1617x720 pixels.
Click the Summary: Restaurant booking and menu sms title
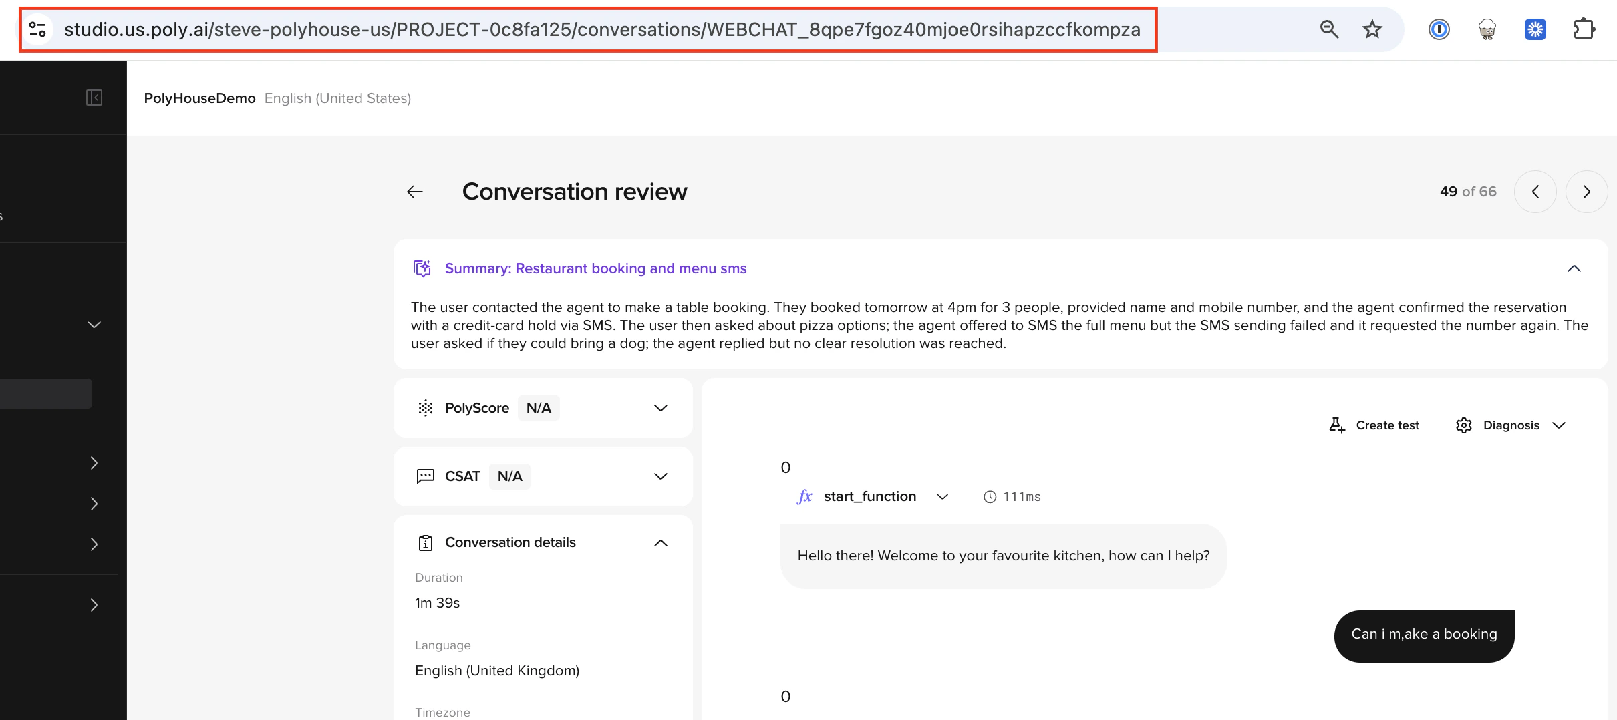tap(596, 268)
